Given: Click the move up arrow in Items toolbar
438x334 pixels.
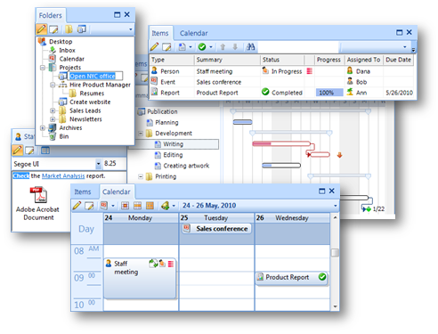Looking at the screenshot, I should (223, 47).
